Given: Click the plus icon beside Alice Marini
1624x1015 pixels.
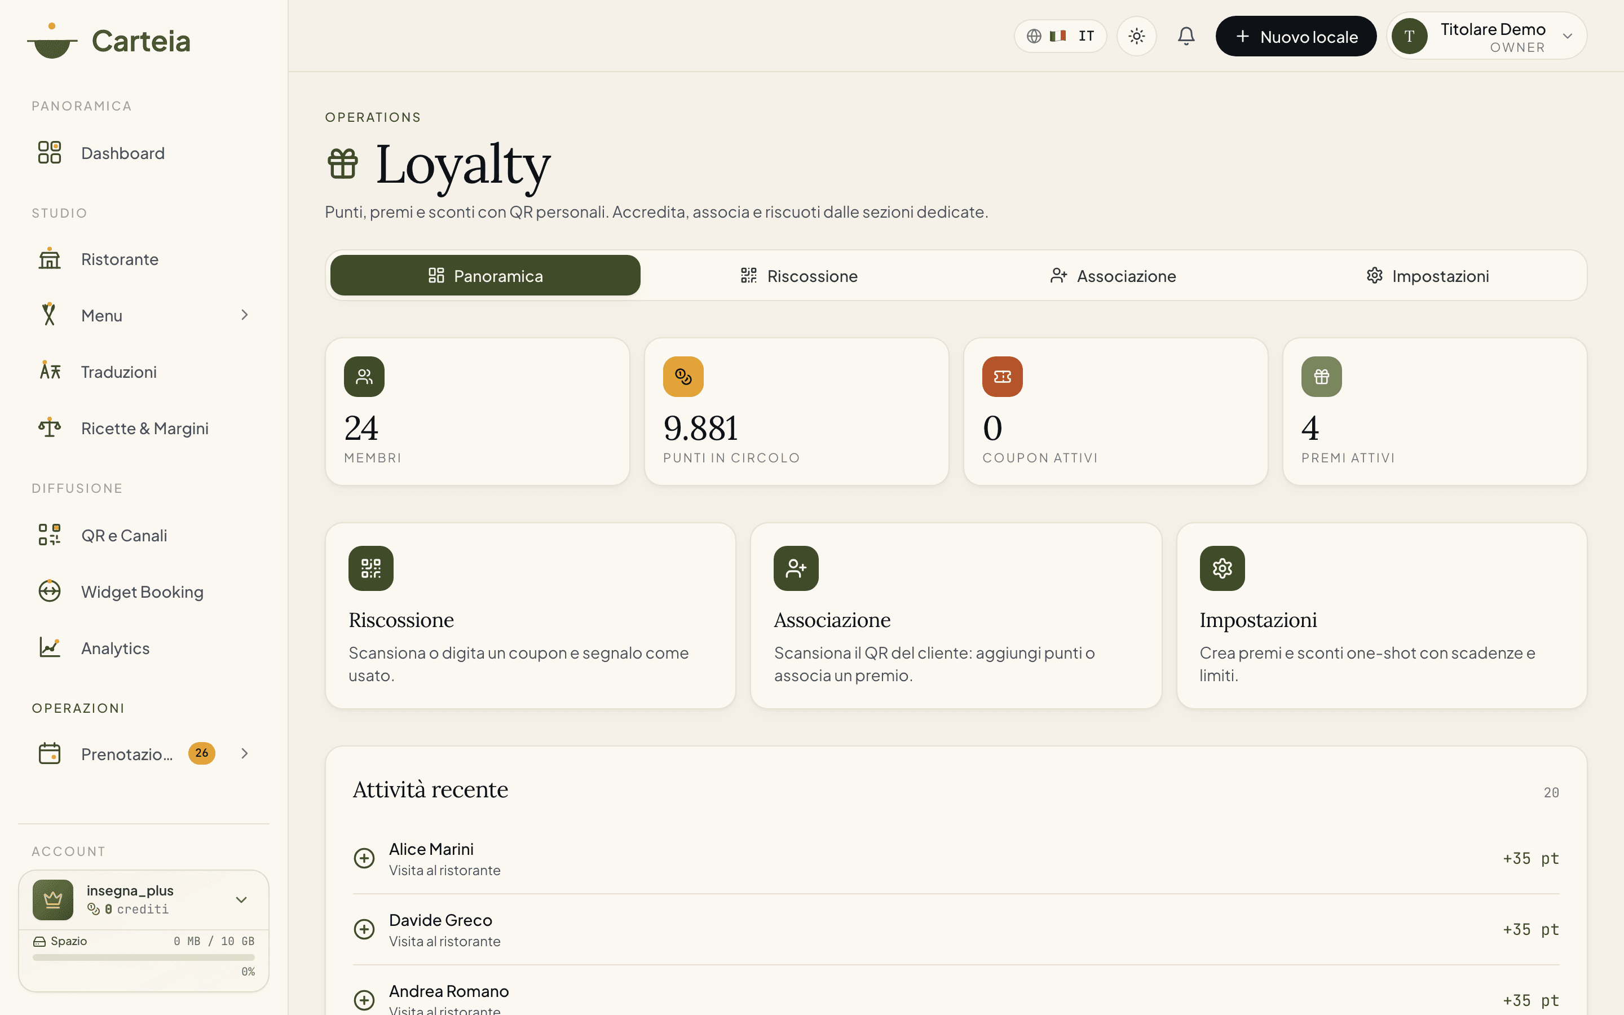Looking at the screenshot, I should click(364, 858).
